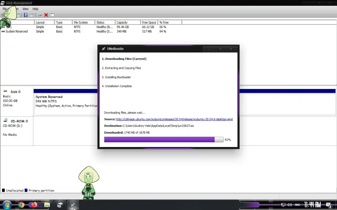
Task: Click the Disk 0 drive icon
Action: click(5, 91)
